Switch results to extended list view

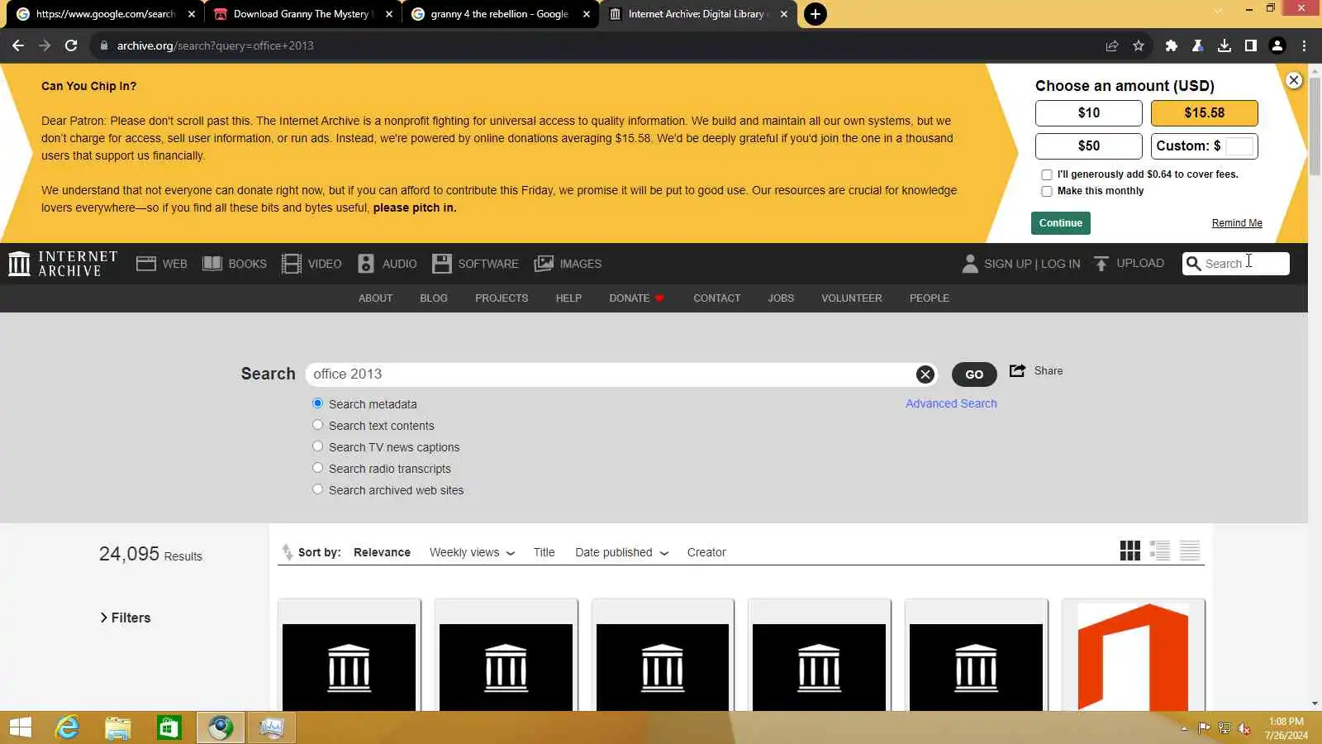[x=1160, y=551]
